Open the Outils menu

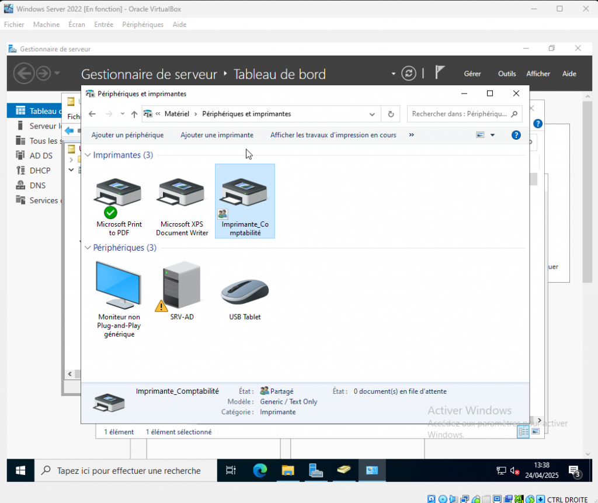pyautogui.click(x=506, y=74)
